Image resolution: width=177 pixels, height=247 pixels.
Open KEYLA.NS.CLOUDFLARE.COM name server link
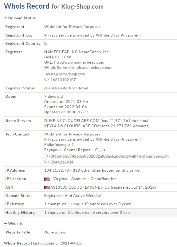tap(72, 126)
